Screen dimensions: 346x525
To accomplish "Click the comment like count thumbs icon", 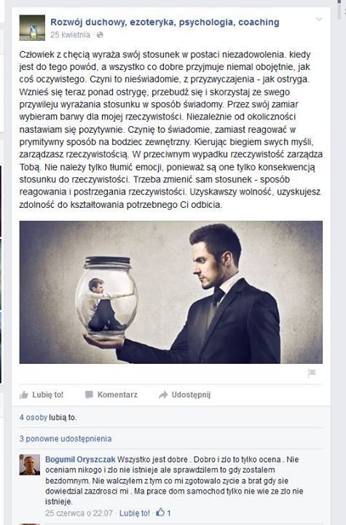I will [161, 513].
